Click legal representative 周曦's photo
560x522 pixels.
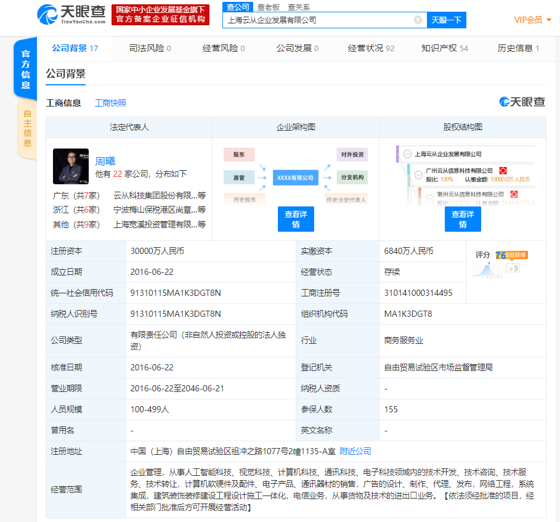tap(71, 166)
